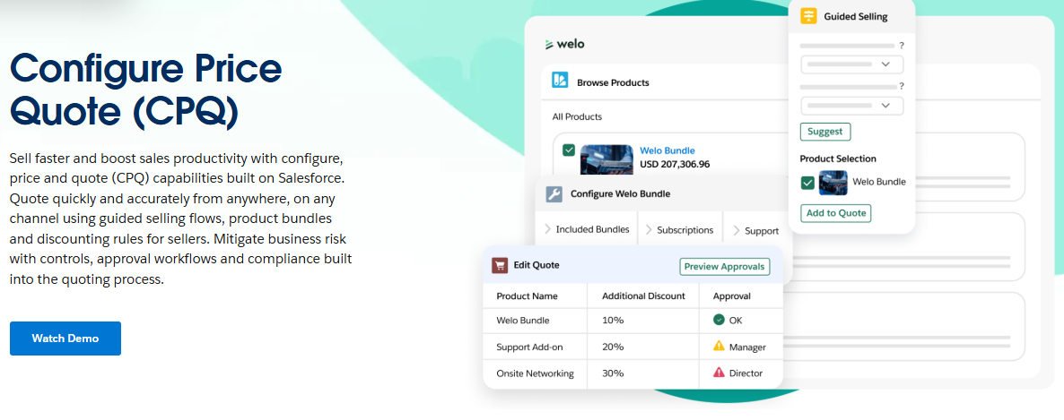Click the Welo Bundle thumbnail in All Products

[607, 160]
